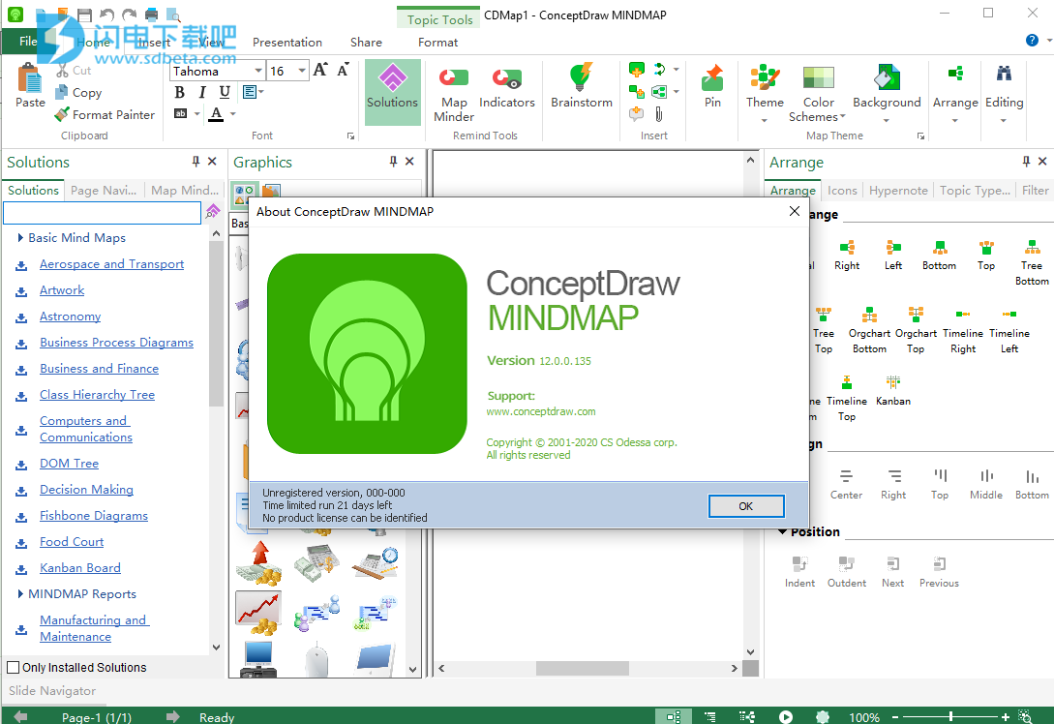This screenshot has height=724, width=1054.
Task: Open the Icons tab in Arrange panel
Action: (842, 191)
